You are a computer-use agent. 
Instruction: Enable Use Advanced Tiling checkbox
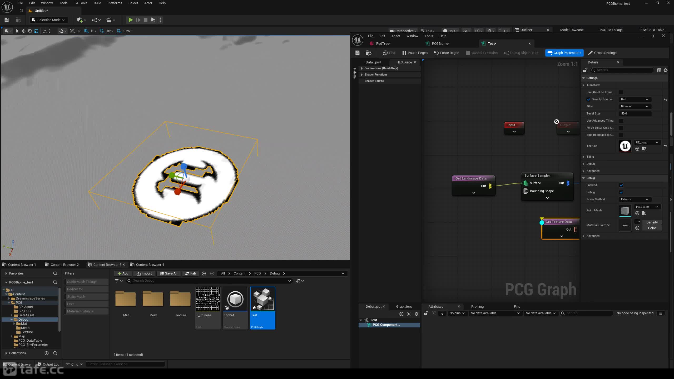tap(621, 121)
